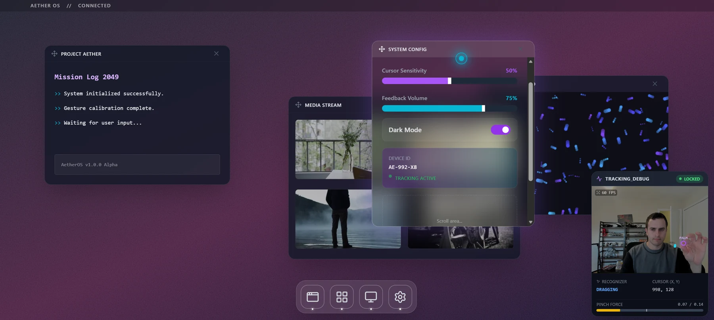Grab the move handle icon of Project Aether
The height and width of the screenshot is (320, 714).
click(54, 54)
